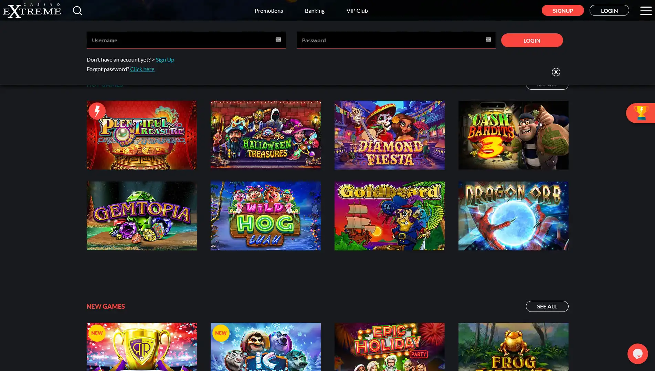655x371 pixels.
Task: Click the SIGNUP button
Action: point(563,10)
